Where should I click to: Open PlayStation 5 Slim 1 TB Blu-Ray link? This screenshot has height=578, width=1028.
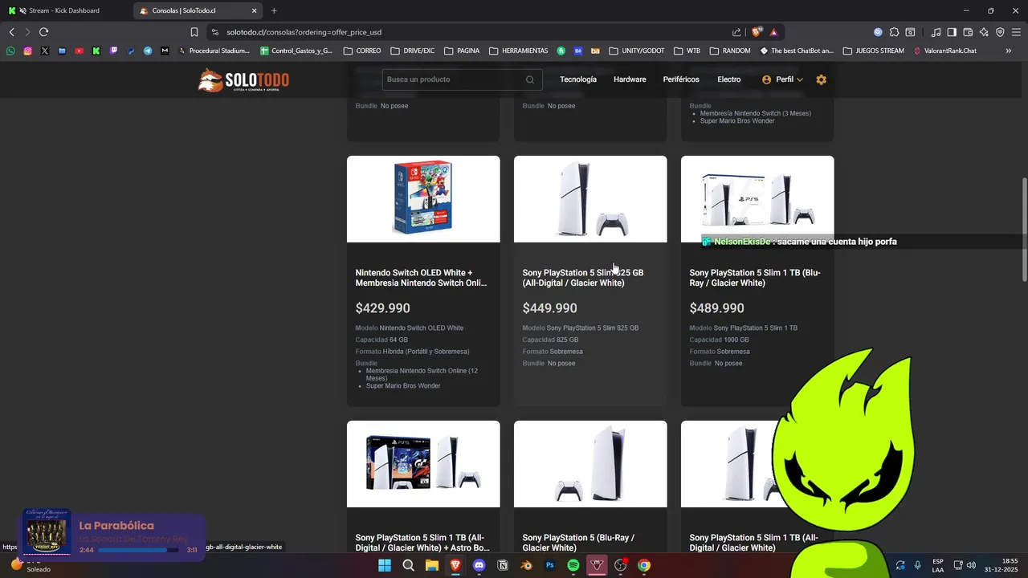point(755,278)
